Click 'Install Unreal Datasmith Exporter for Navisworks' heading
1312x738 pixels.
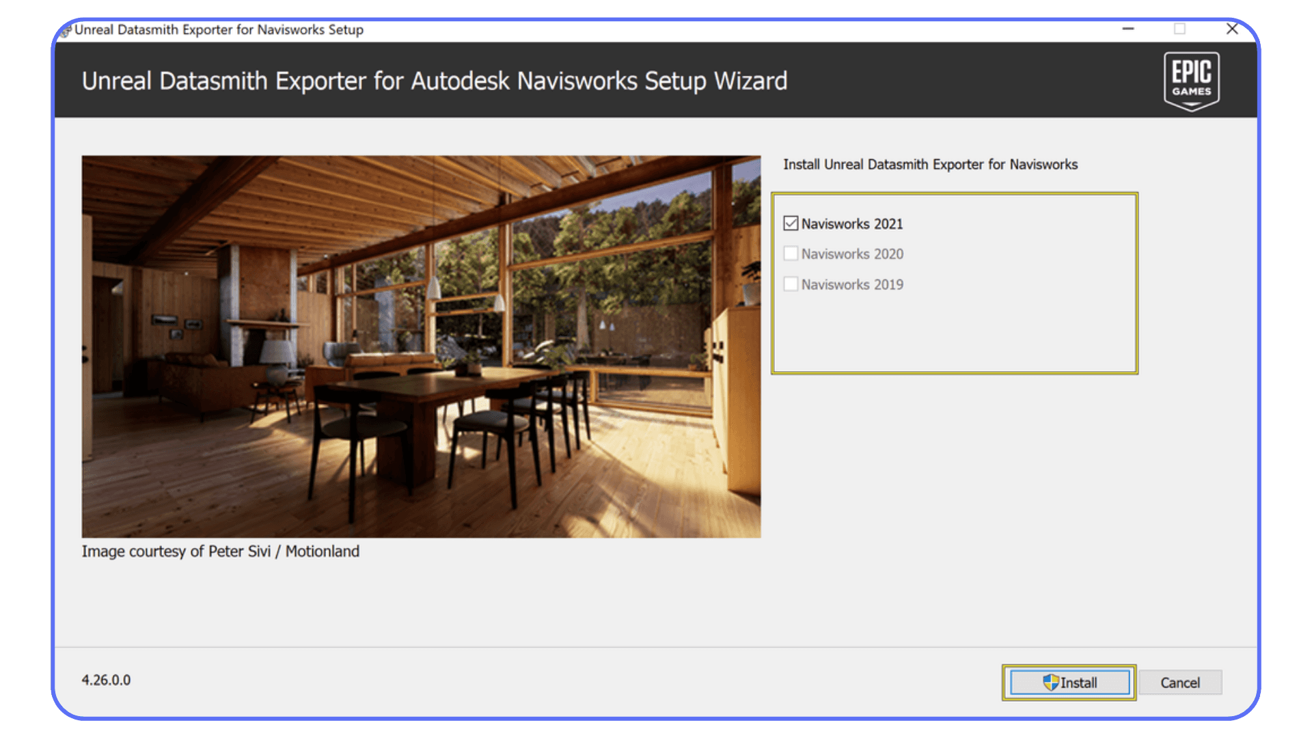tap(930, 165)
